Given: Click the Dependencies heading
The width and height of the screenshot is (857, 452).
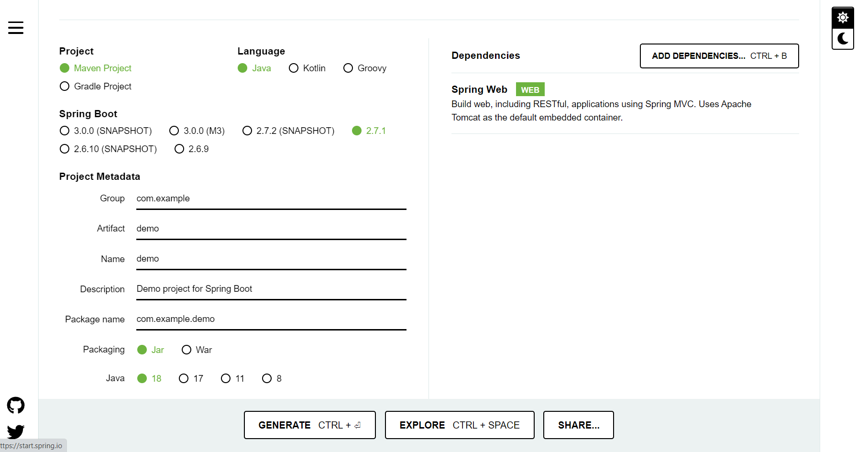Looking at the screenshot, I should coord(485,55).
